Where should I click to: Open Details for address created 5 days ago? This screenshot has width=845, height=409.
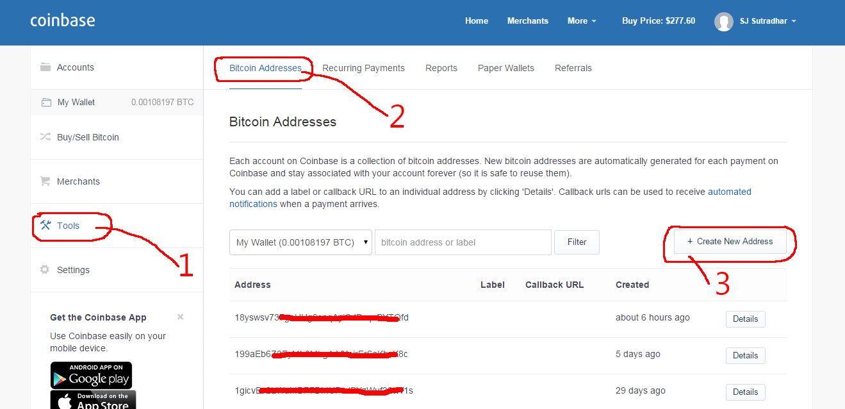click(x=746, y=355)
